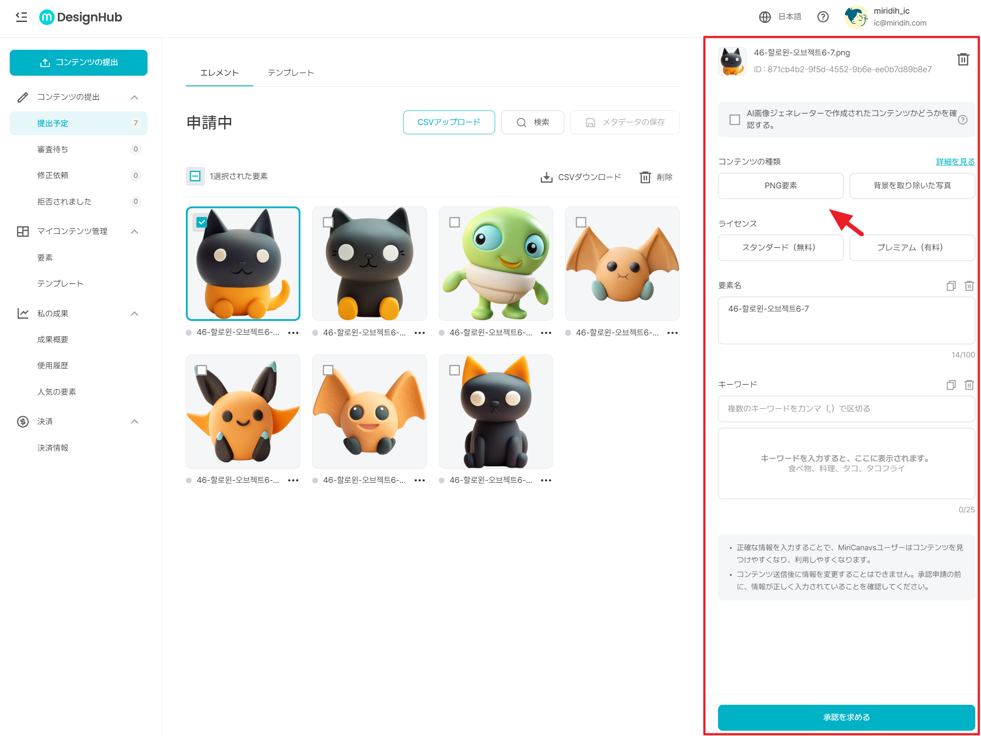
Task: Collapse the マイコンテンツ管理 section
Action: coord(135,231)
